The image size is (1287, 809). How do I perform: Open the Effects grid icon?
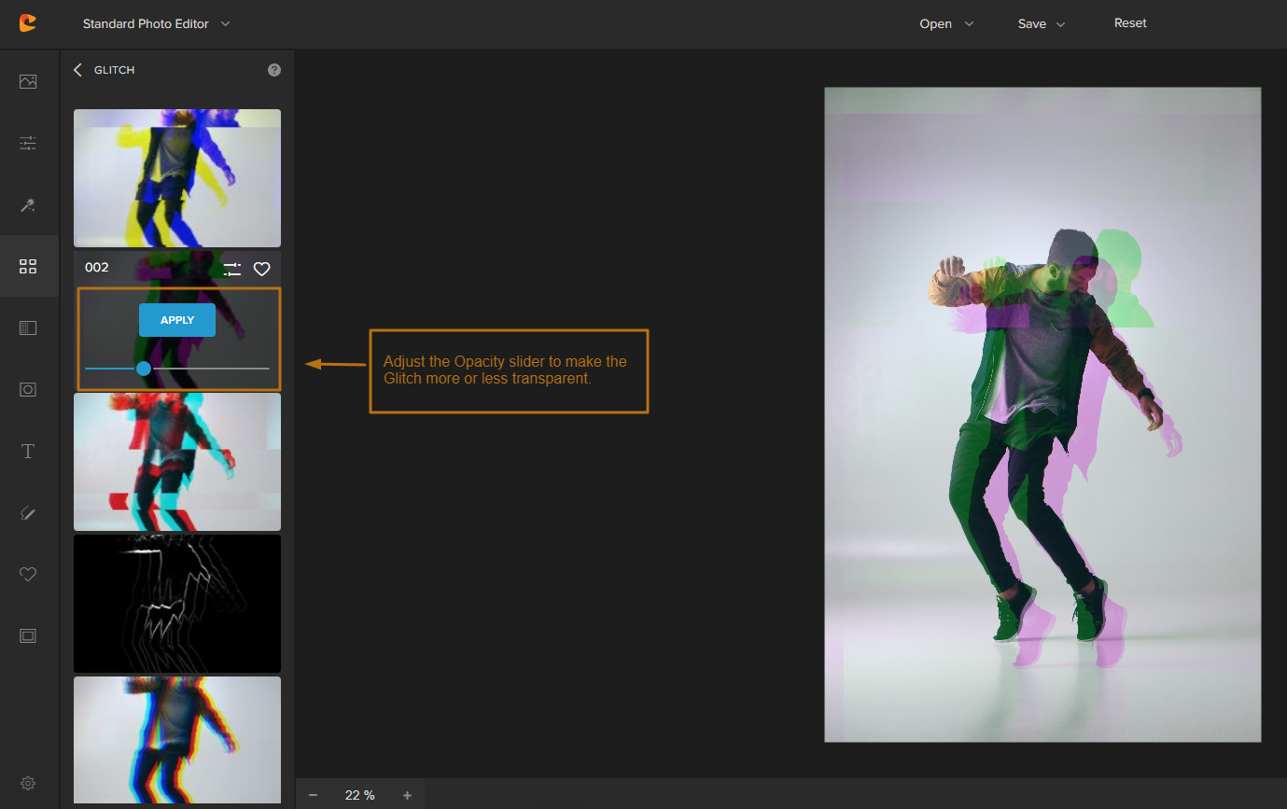[28, 267]
